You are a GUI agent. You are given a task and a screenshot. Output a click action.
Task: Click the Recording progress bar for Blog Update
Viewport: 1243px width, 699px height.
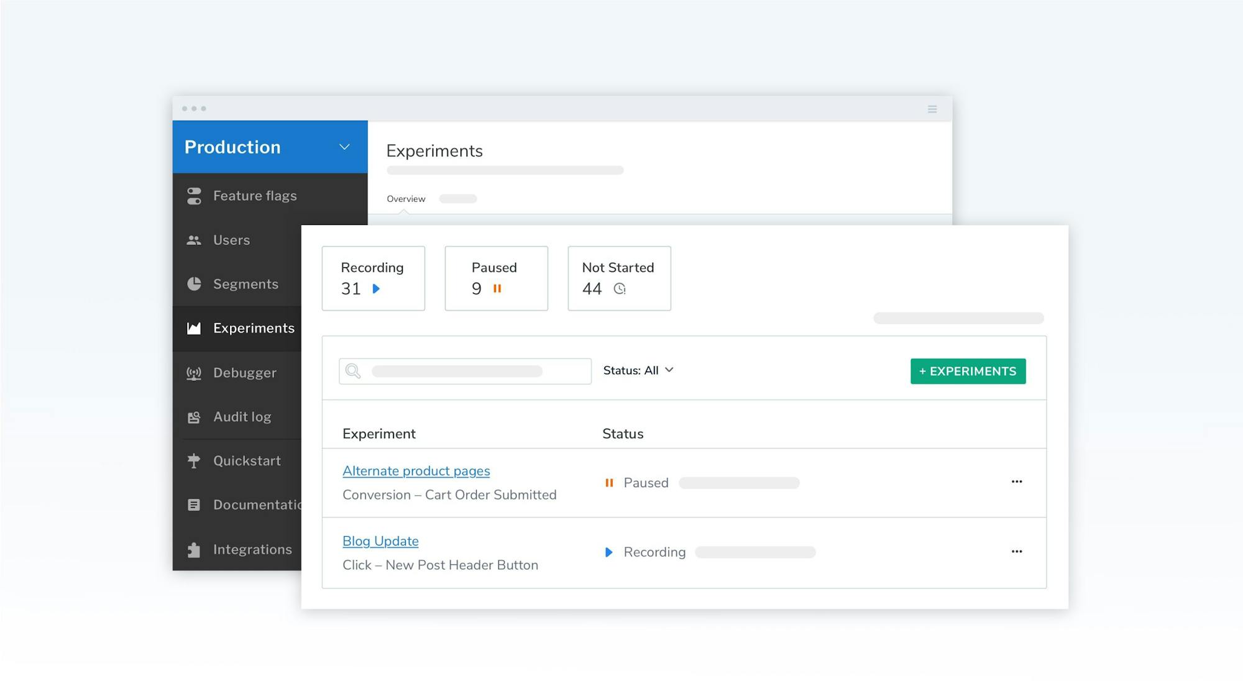pos(755,552)
